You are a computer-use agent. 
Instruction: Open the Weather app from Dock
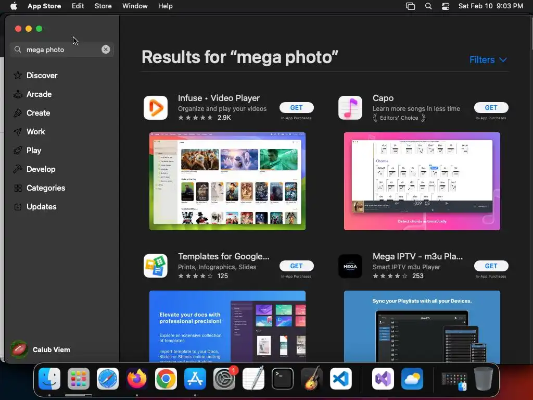[412, 379]
